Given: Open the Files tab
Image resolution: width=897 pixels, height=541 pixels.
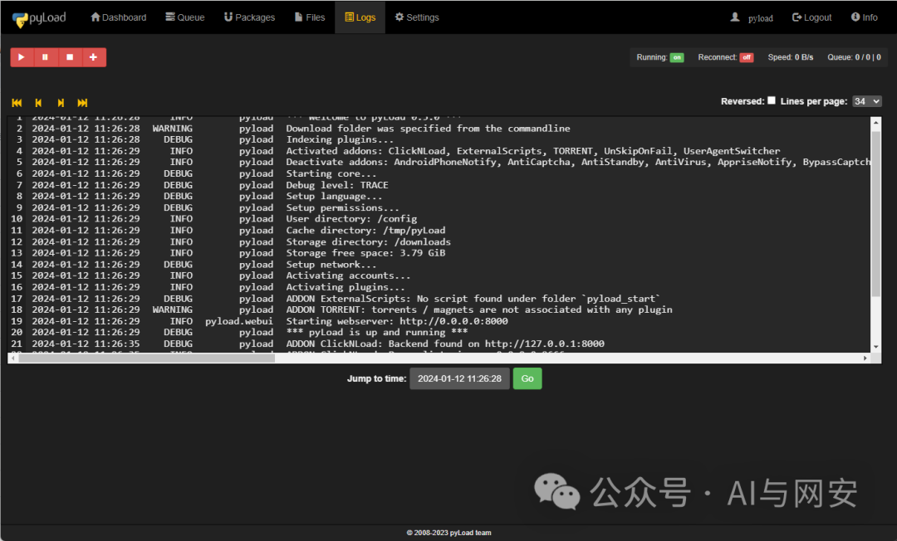Looking at the screenshot, I should coord(310,17).
